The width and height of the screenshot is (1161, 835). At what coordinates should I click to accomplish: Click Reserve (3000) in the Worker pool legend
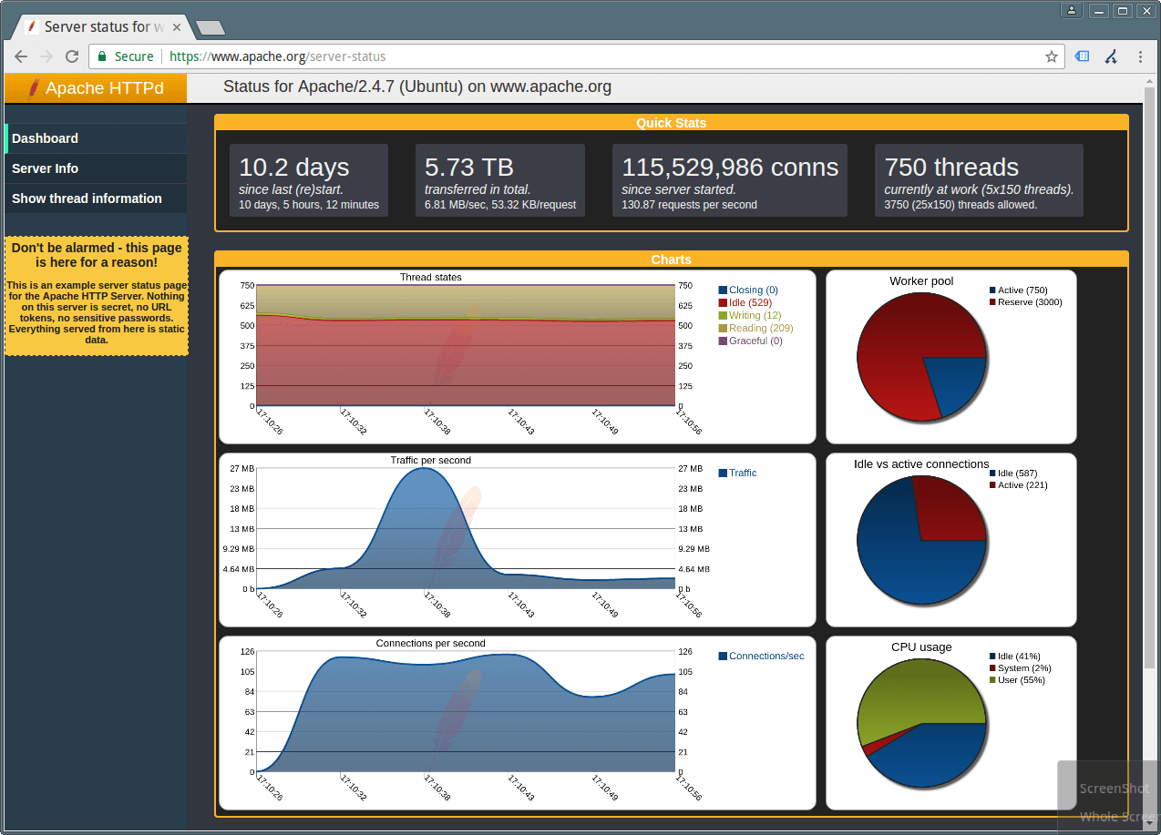[1026, 302]
